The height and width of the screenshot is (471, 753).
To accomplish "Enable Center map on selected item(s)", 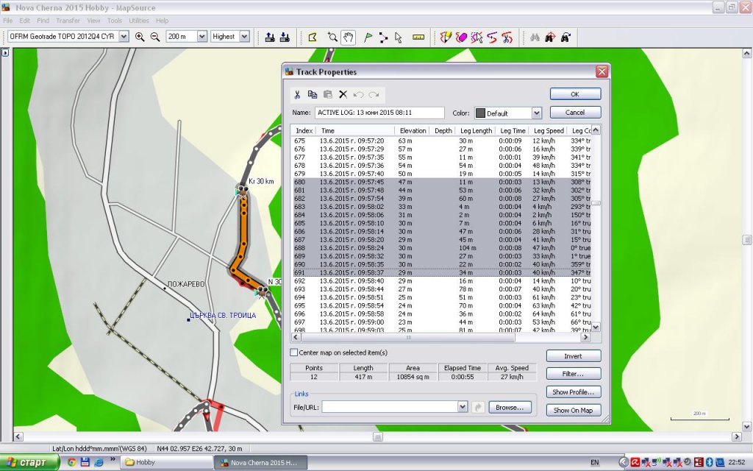I will tap(294, 353).
